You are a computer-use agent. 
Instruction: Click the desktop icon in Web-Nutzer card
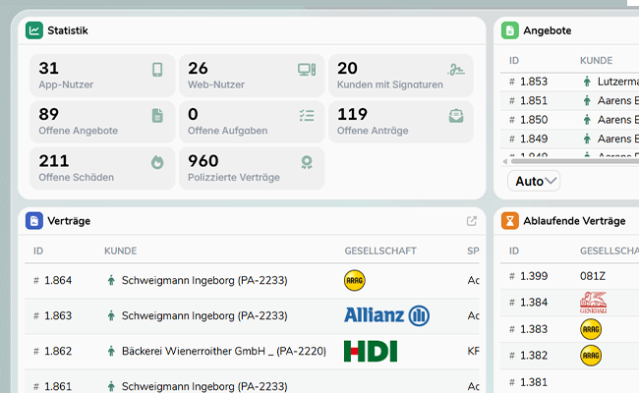307,70
